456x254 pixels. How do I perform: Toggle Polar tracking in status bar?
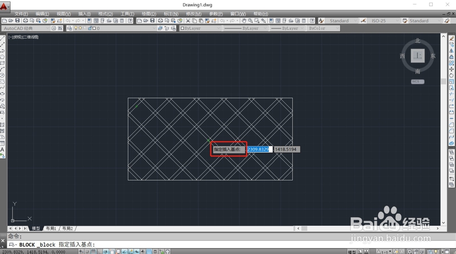pos(106,251)
